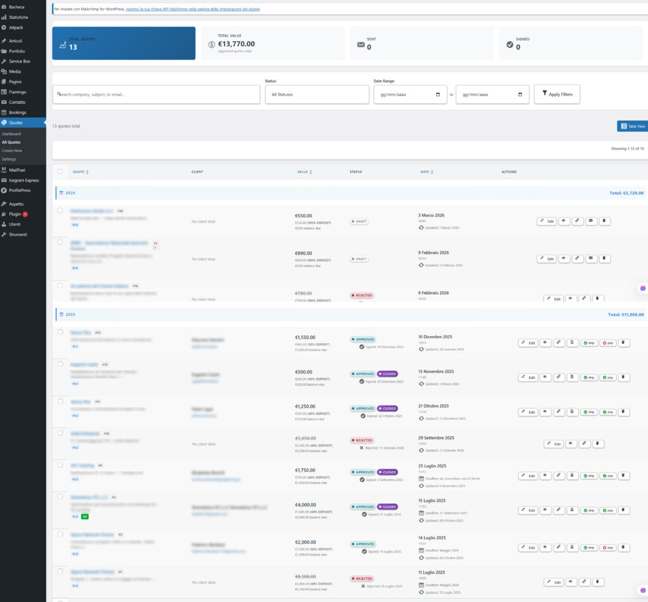
Task: Copy link for the 13 Novembre 2025 quote
Action: click(559, 377)
